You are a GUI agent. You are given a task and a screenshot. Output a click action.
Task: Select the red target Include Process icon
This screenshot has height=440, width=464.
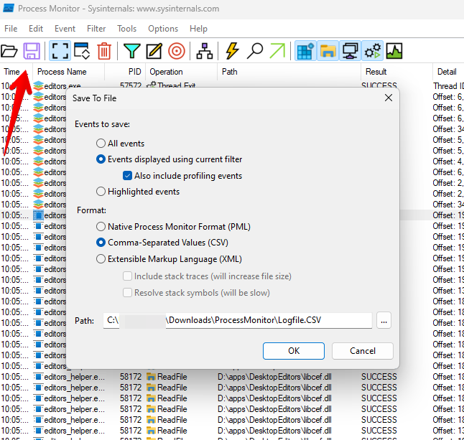[177, 51]
